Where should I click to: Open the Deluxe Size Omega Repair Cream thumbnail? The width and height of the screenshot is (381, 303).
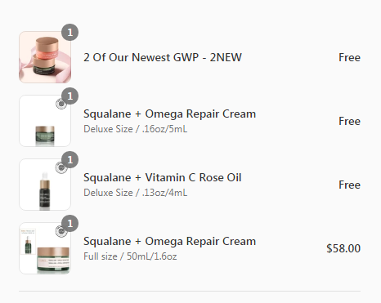tap(45, 121)
